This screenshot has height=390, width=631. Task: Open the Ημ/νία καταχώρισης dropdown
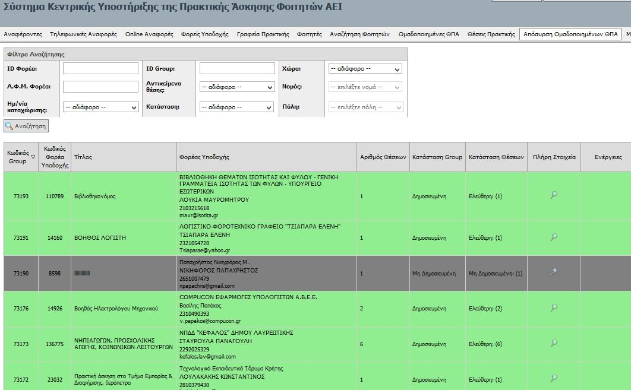[100, 107]
